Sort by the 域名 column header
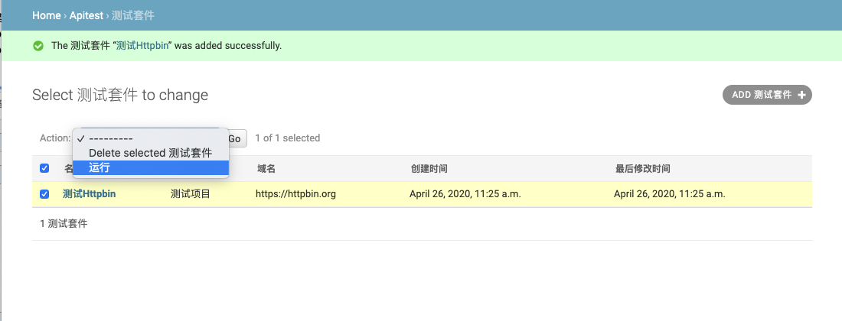Screen dimensions: 842x321 [x=266, y=168]
